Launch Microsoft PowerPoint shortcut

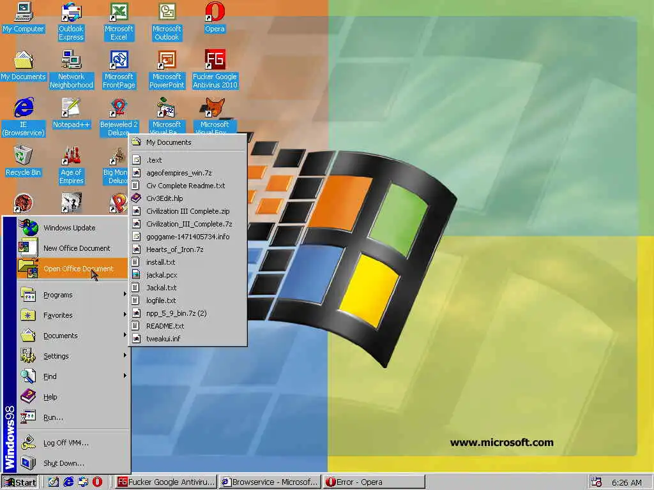tap(167, 70)
